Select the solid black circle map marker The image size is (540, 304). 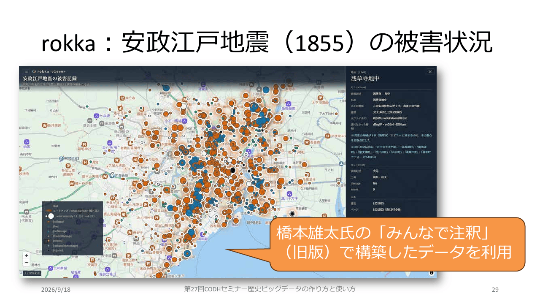[232, 170]
